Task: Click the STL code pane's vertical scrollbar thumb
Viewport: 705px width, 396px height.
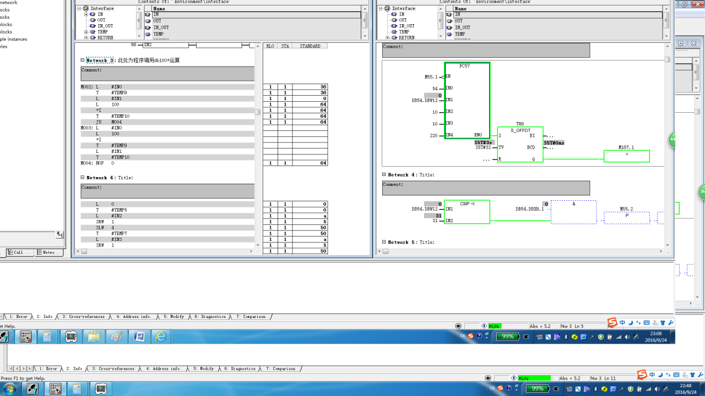Action: [x=257, y=112]
